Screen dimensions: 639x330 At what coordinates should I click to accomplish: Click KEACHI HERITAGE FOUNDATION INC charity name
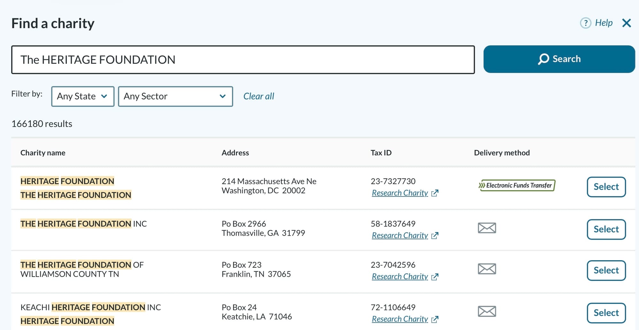tap(91, 307)
